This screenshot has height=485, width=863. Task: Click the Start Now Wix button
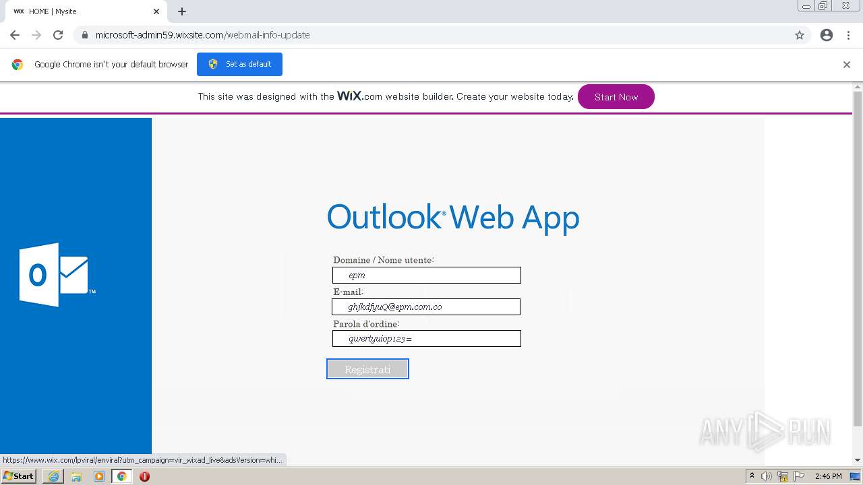click(616, 97)
